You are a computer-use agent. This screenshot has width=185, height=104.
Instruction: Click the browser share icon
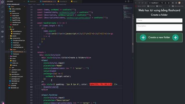[x=165, y=3]
